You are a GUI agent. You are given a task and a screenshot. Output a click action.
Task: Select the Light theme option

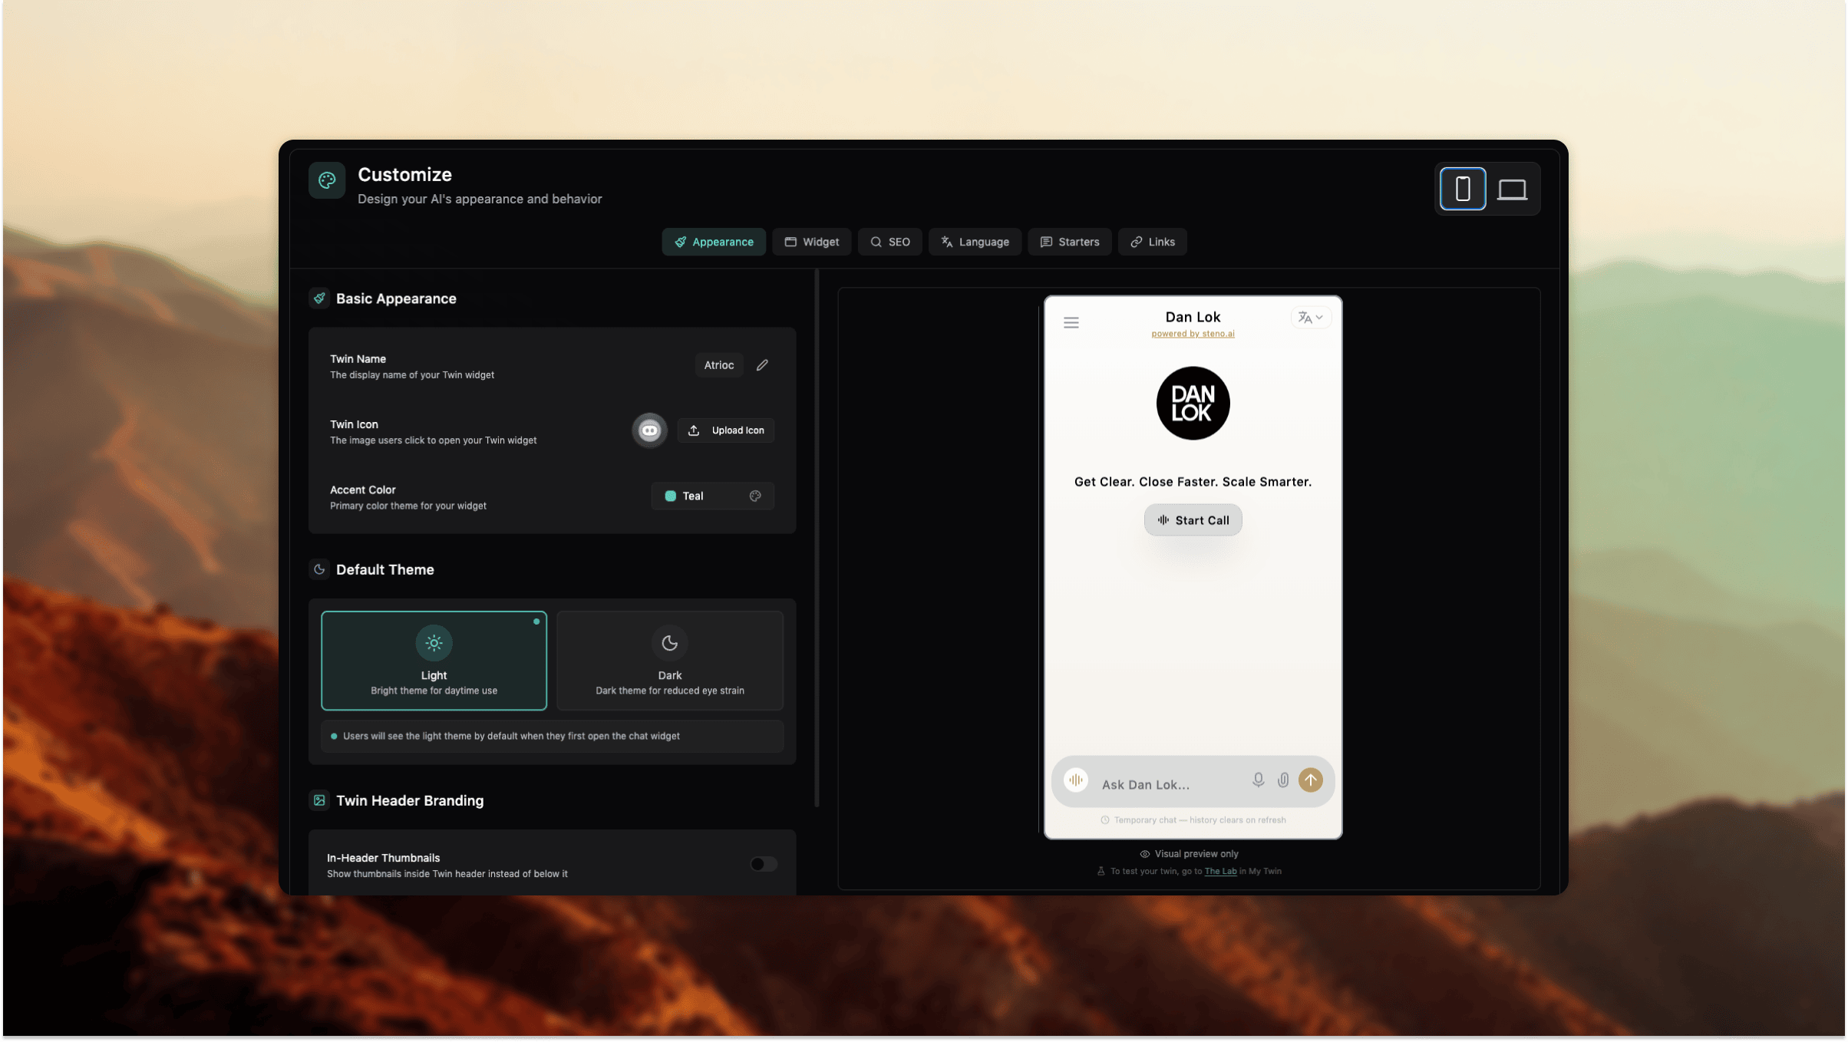[x=434, y=661]
